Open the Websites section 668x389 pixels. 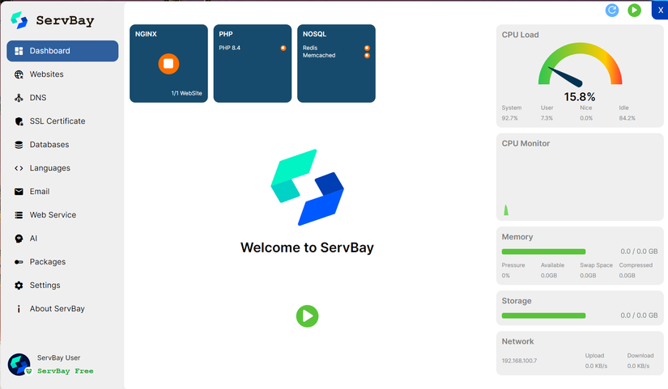pos(62,74)
